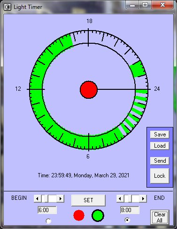The image size is (177, 229).
Task: Click the END scrollbar left arrow
Action: (x=120, y=199)
